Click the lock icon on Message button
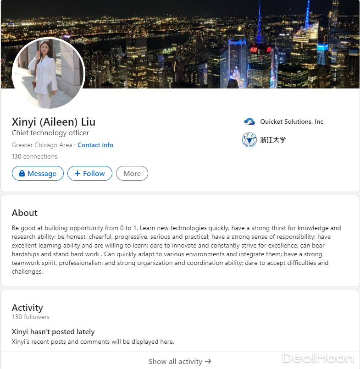This screenshot has height=369, width=360. (22, 173)
